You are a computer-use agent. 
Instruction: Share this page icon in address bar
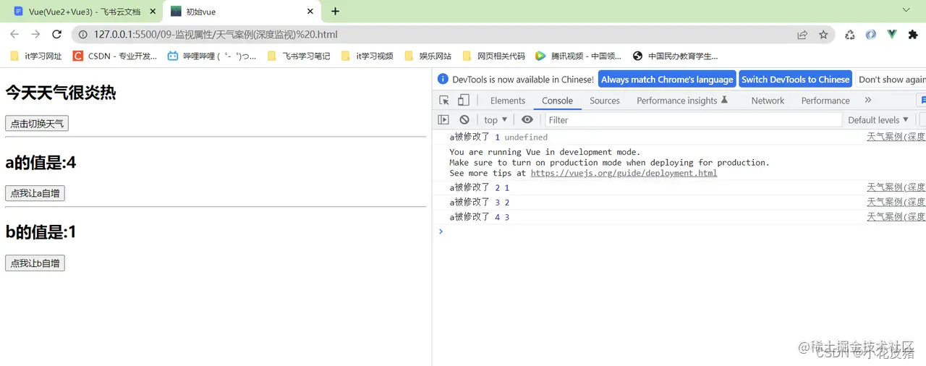coord(802,35)
